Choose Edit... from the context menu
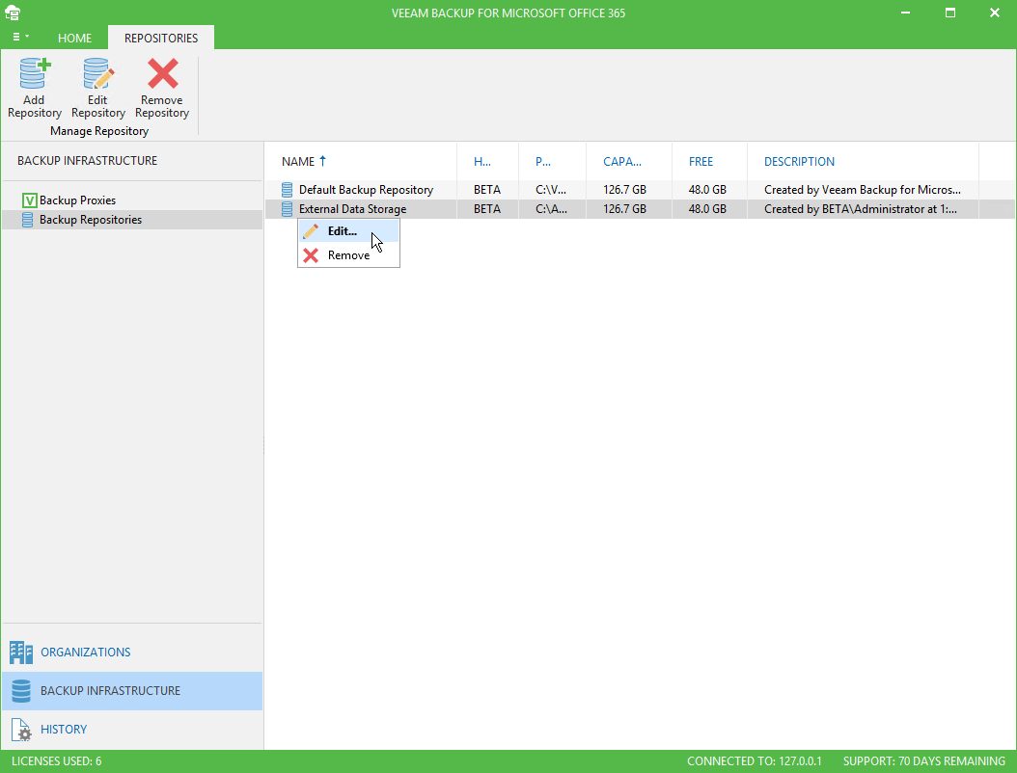1017x773 pixels. pos(348,231)
